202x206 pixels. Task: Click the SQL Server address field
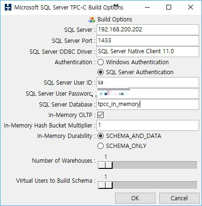point(148,29)
